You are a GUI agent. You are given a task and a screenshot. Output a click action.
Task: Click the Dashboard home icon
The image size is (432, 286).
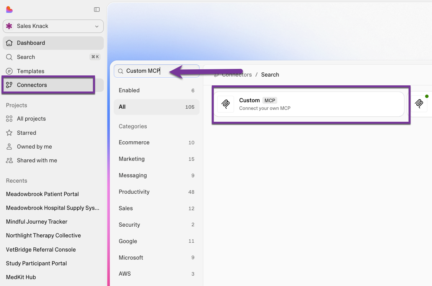9,43
